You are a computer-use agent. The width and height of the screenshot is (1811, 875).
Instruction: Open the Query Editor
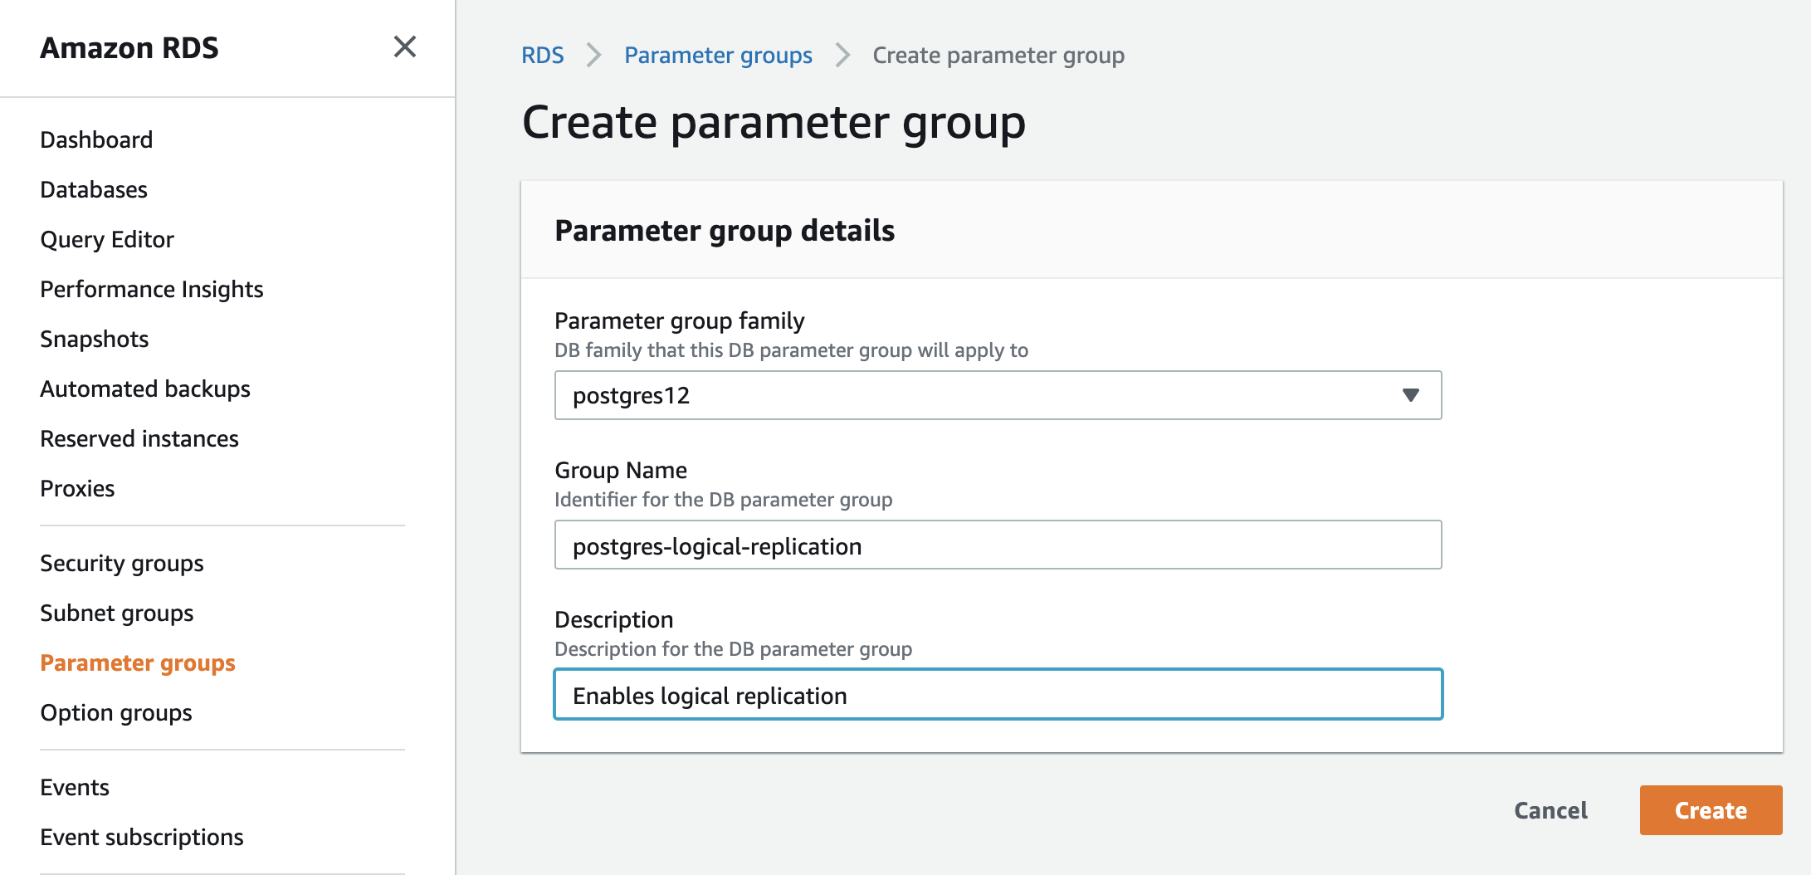[x=107, y=239]
